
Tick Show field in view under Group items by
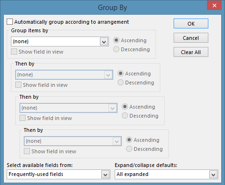[x=14, y=52]
